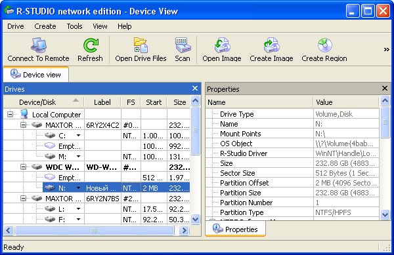Image resolution: width=394 pixels, height=255 pixels.
Task: Sort by the Device/Disk column header
Action: click(x=44, y=102)
